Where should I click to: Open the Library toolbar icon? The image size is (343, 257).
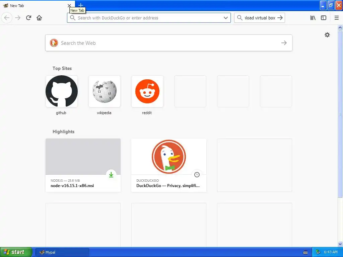[x=313, y=18]
